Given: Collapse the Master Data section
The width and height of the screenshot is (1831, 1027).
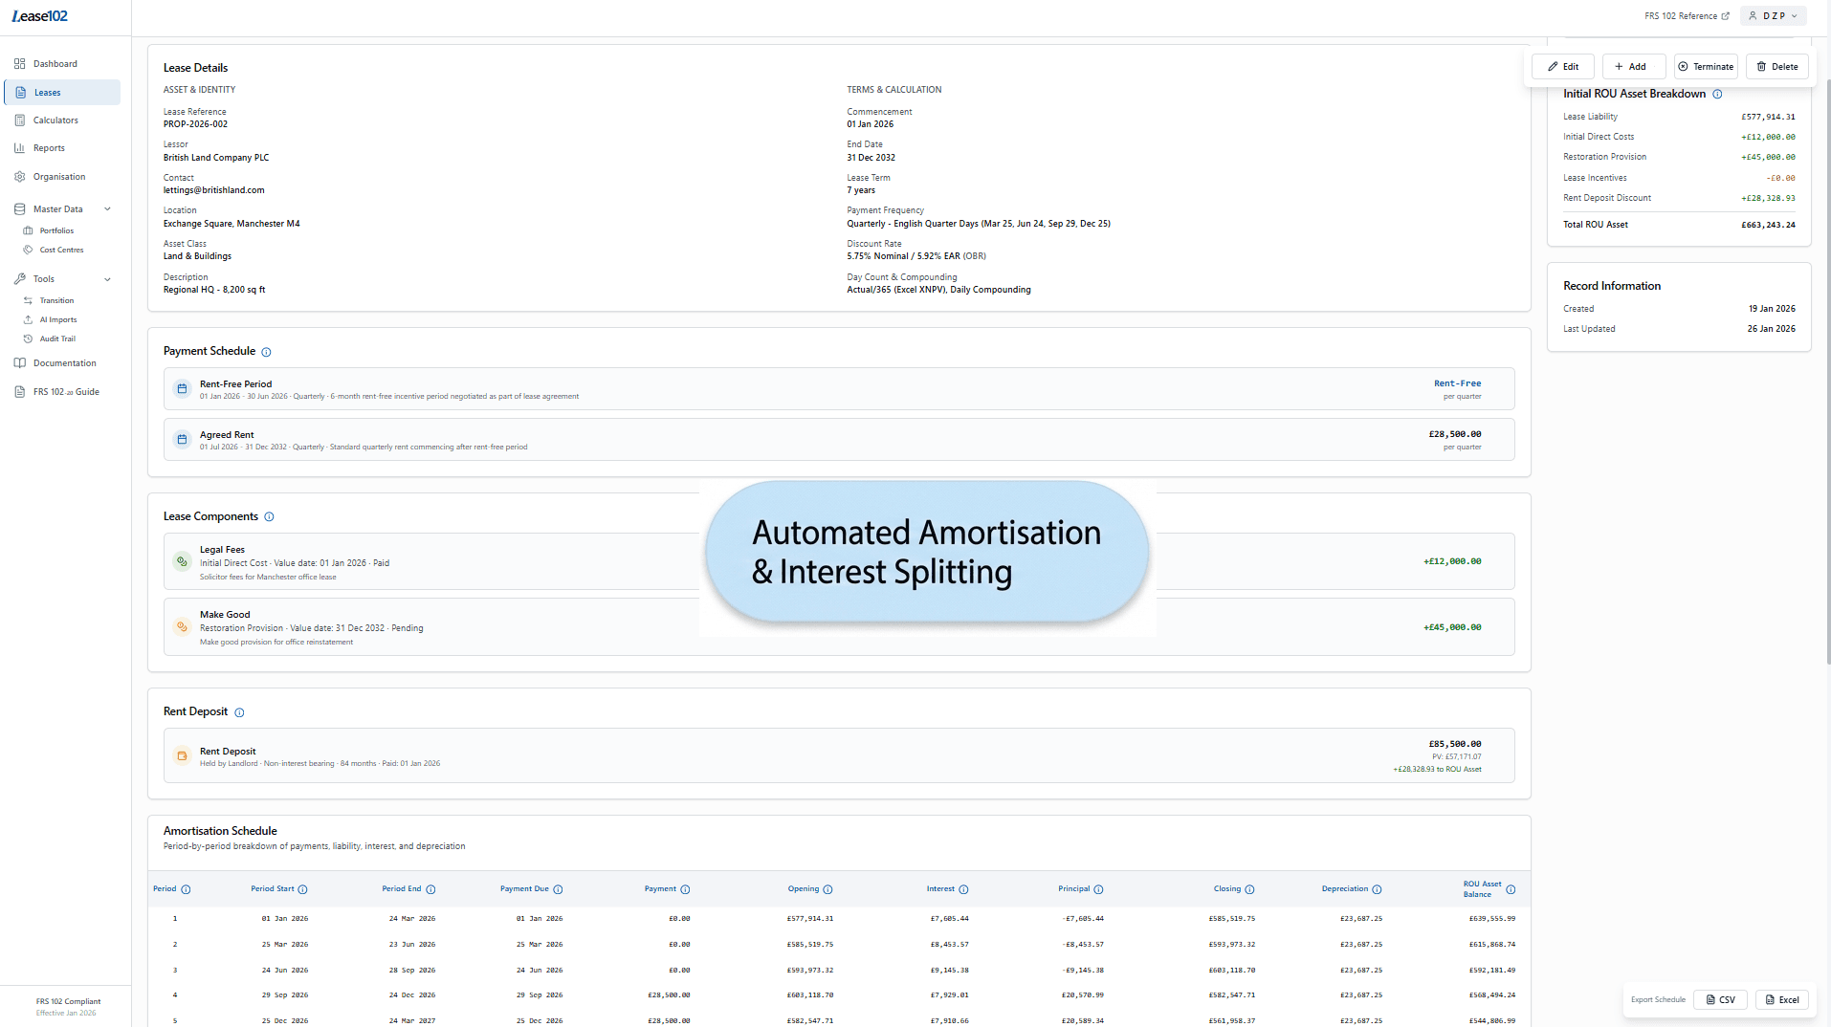Looking at the screenshot, I should click(106, 208).
